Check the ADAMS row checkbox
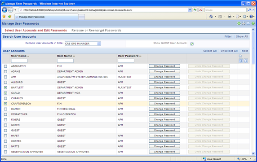Viewport: 257px width, 162px height. tap(5, 71)
